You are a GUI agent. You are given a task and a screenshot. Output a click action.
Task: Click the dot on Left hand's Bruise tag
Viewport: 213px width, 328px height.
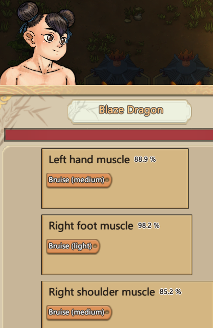[x=107, y=180]
